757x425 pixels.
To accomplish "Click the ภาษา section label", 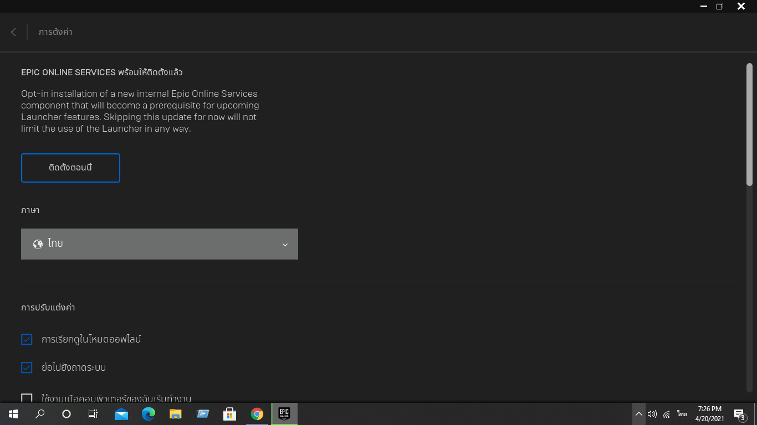I will click(30, 211).
